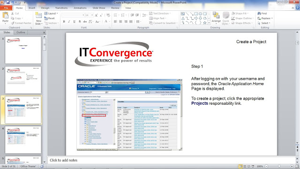Viewport: 300px width, 169px height.
Task: Select slide 4 thumbnail
Action: [x=23, y=140]
